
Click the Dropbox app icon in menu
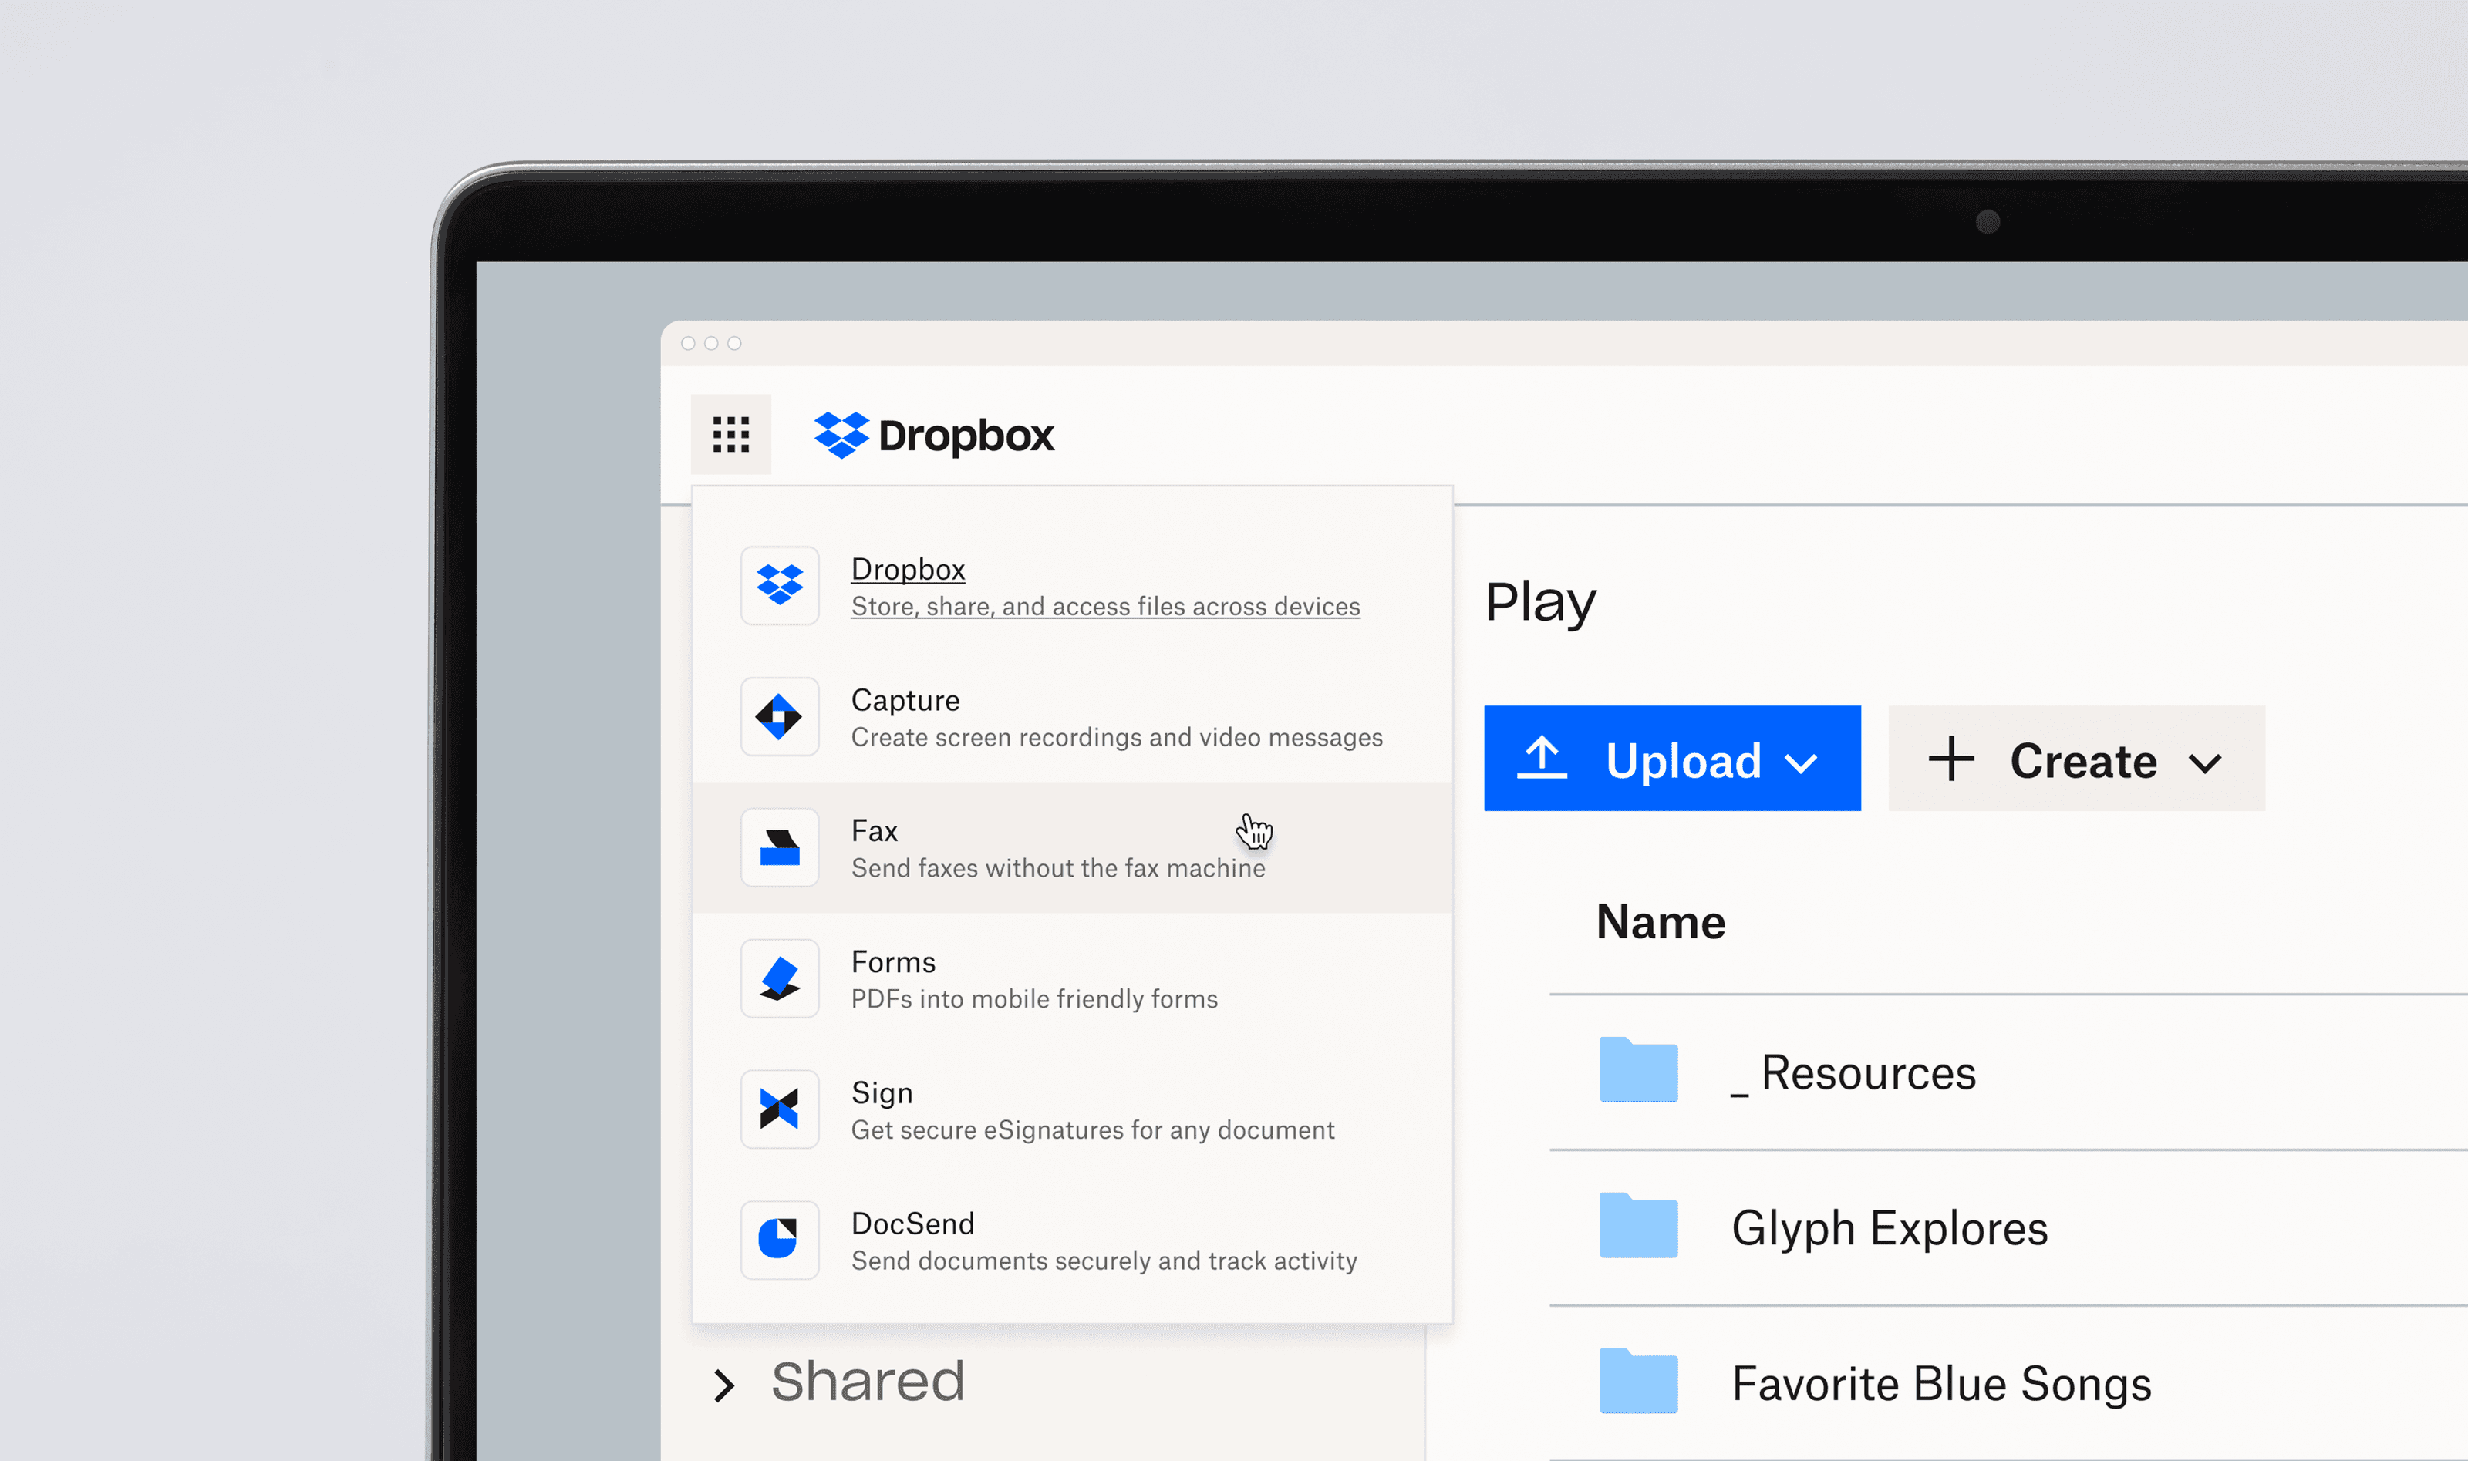[779, 586]
